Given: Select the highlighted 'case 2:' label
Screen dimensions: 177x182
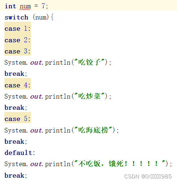Looking at the screenshot, I should (18, 40).
